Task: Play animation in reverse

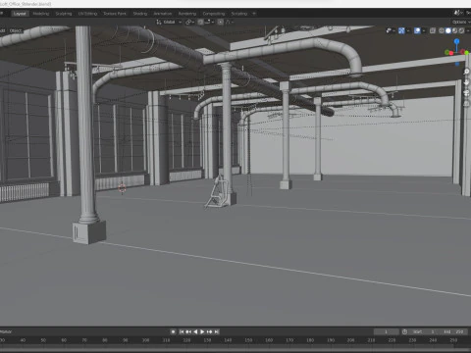Action: point(195,331)
